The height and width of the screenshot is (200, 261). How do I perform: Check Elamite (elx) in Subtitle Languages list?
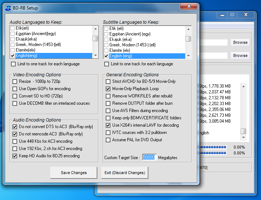(x=106, y=50)
